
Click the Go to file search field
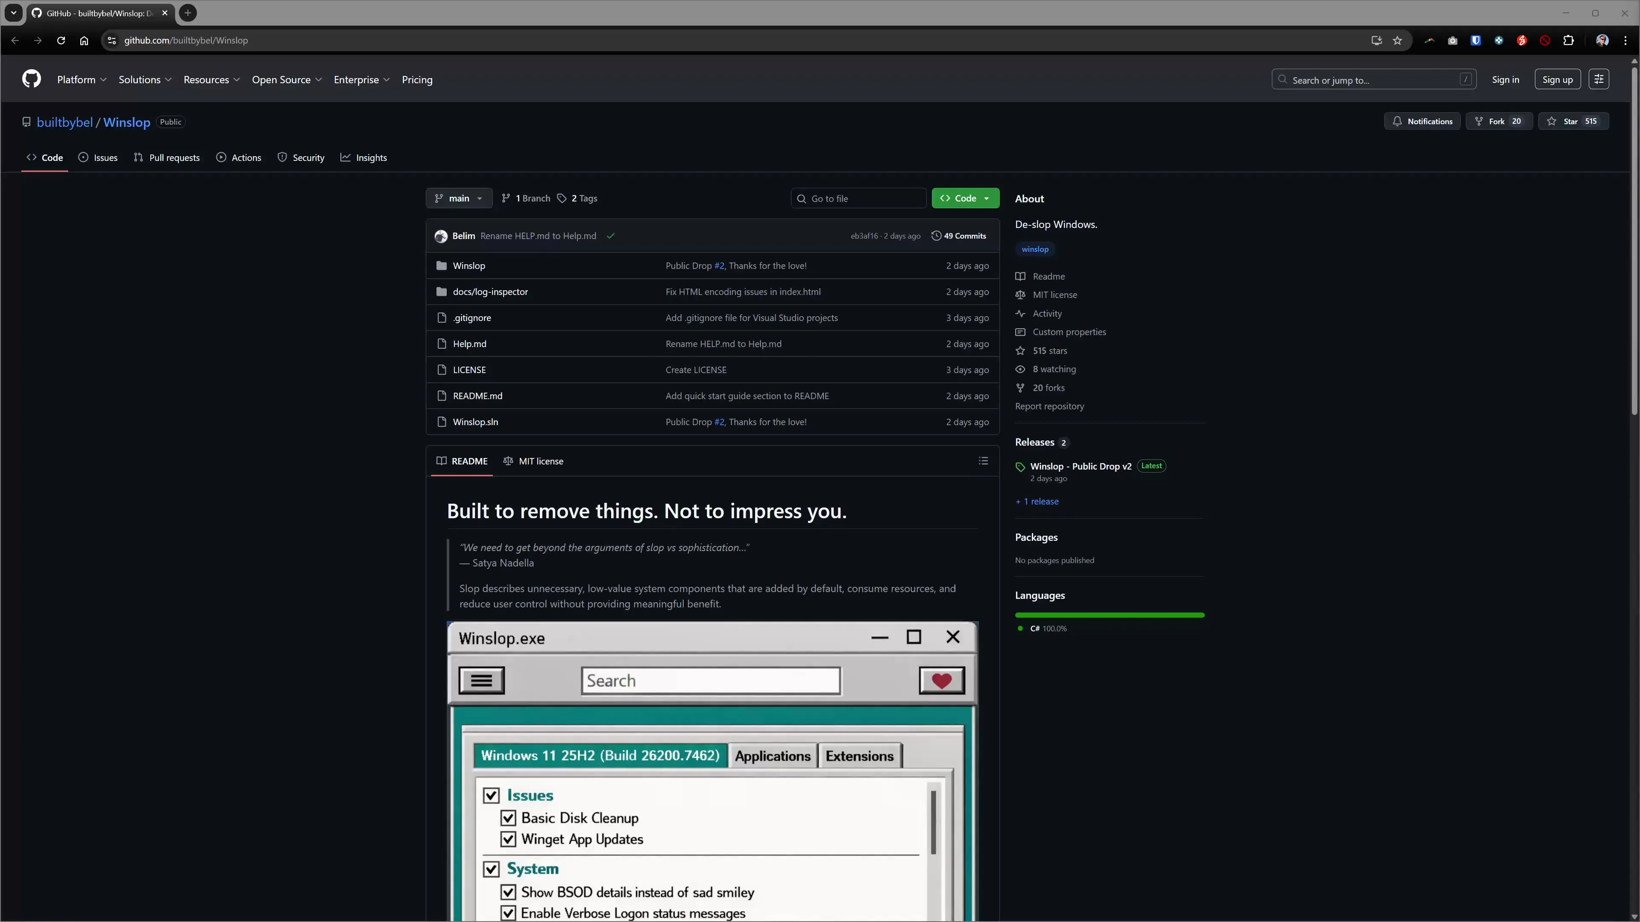pos(858,198)
